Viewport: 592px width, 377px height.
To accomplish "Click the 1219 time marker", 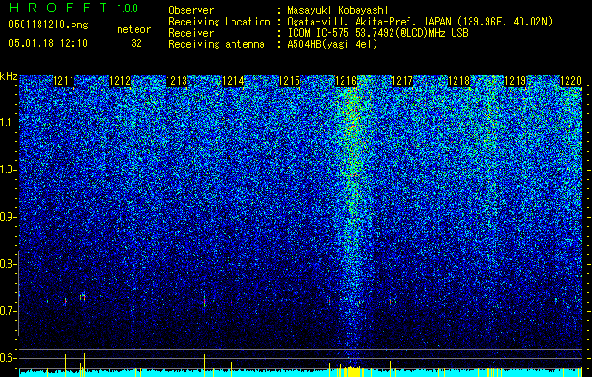I will pos(516,81).
